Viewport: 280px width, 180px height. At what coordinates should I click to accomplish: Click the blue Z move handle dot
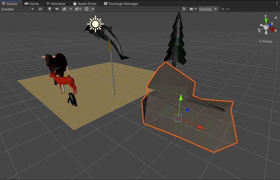point(187,110)
